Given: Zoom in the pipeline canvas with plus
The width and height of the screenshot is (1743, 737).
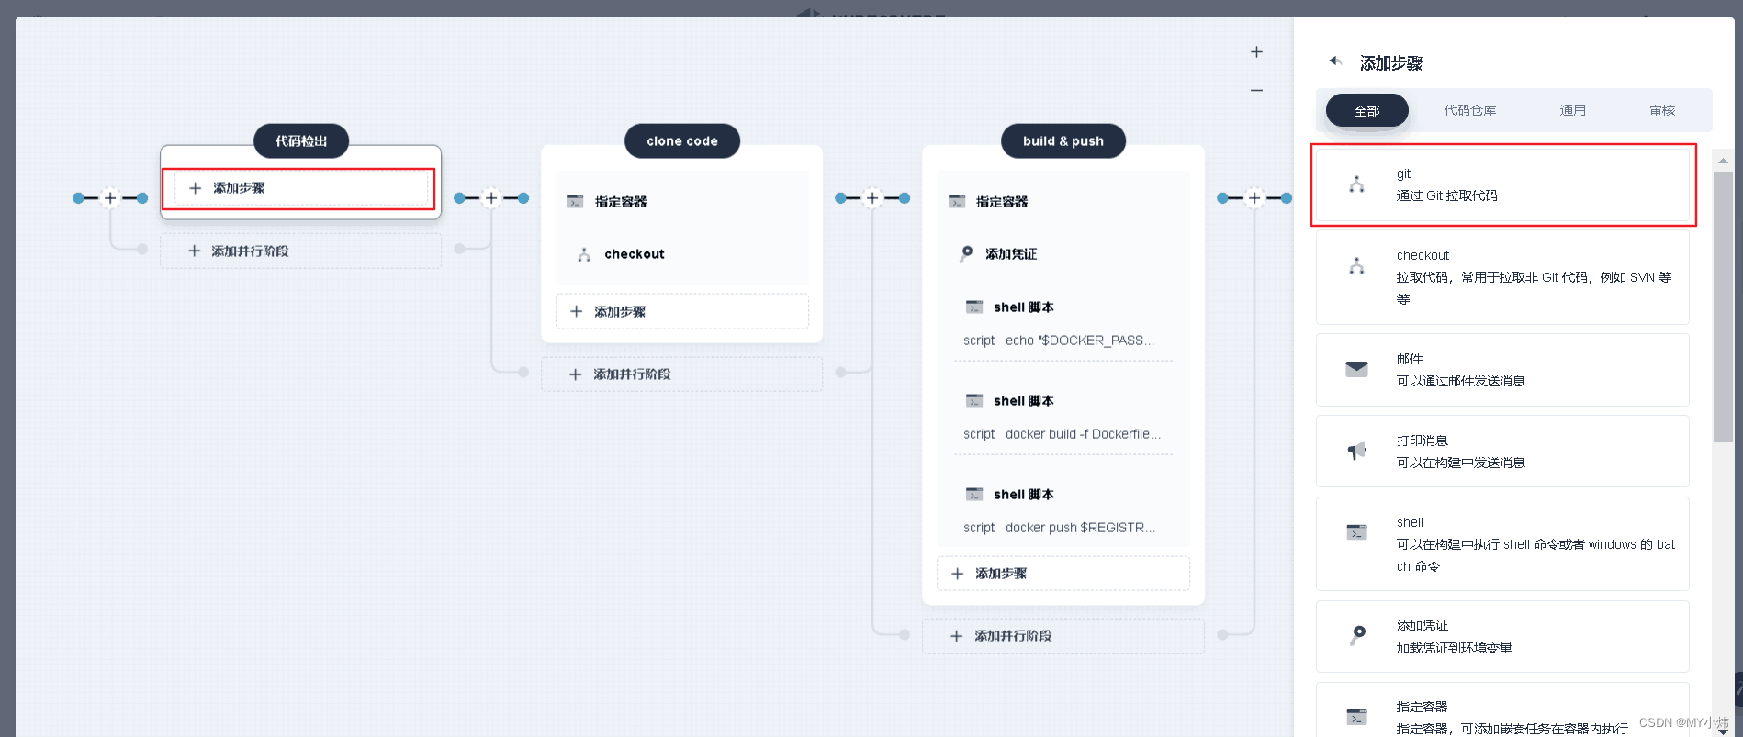Looking at the screenshot, I should (1256, 52).
